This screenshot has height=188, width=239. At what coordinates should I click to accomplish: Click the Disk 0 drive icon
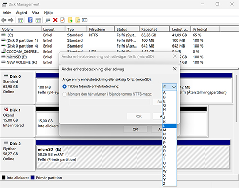6,76
